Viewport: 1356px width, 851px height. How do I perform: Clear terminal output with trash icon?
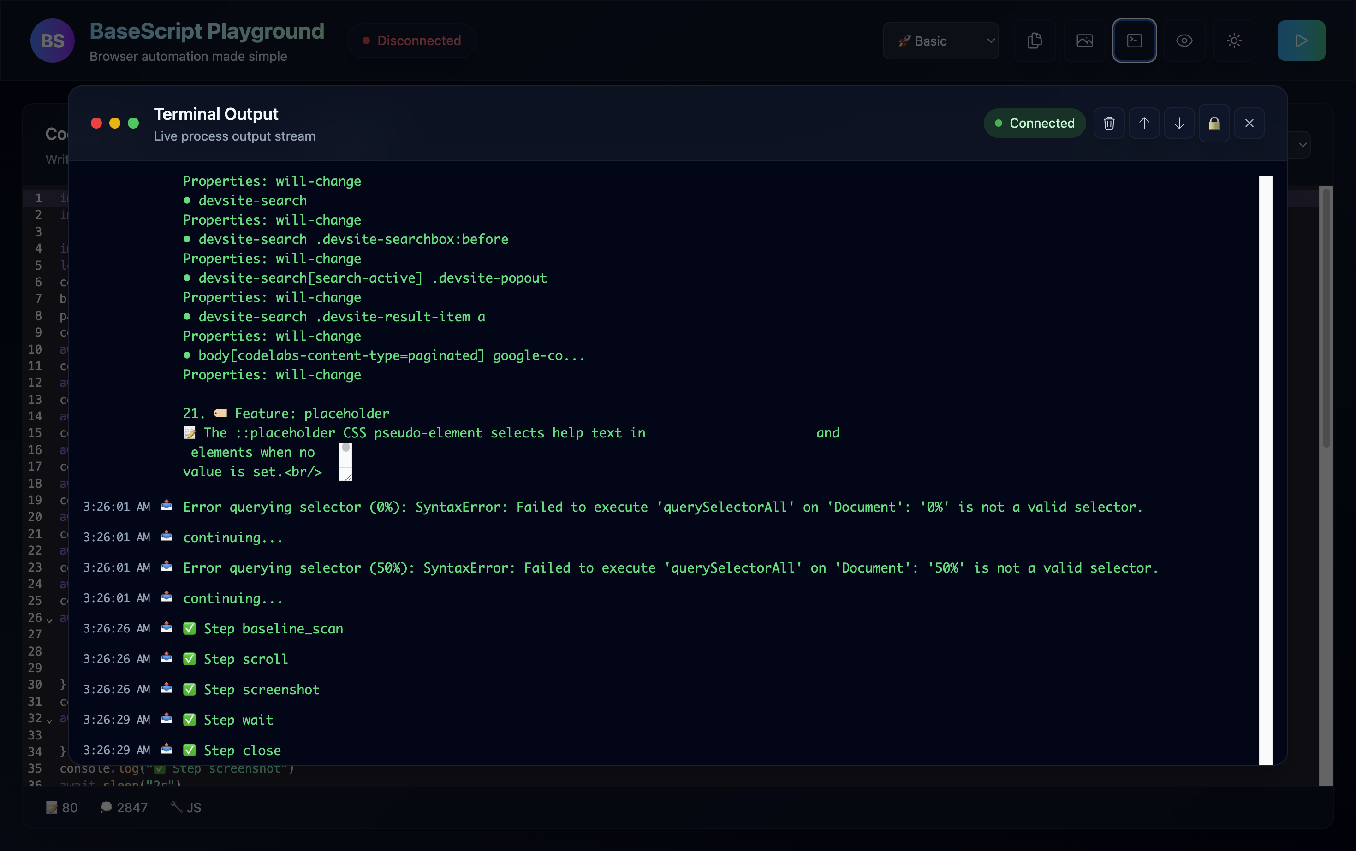1109,123
